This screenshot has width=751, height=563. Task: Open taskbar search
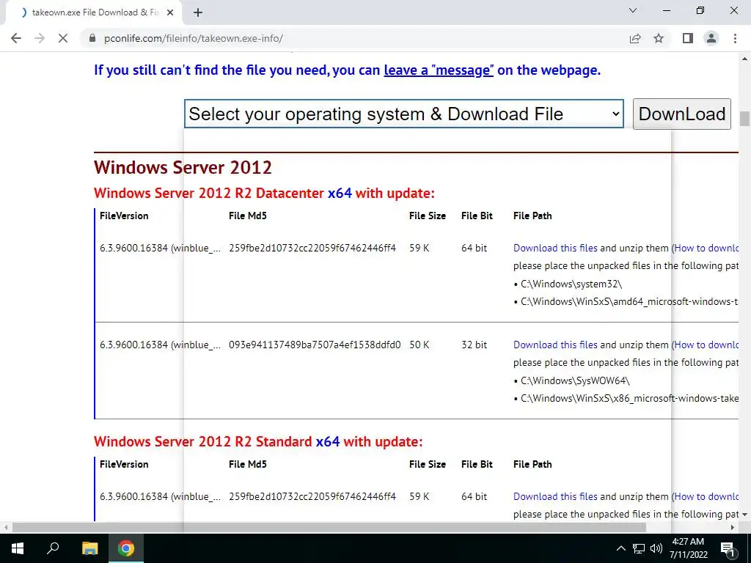tap(53, 548)
